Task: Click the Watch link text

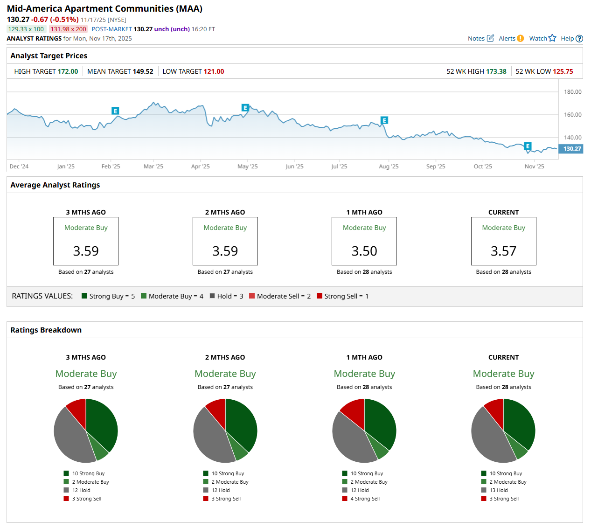Action: tap(538, 38)
